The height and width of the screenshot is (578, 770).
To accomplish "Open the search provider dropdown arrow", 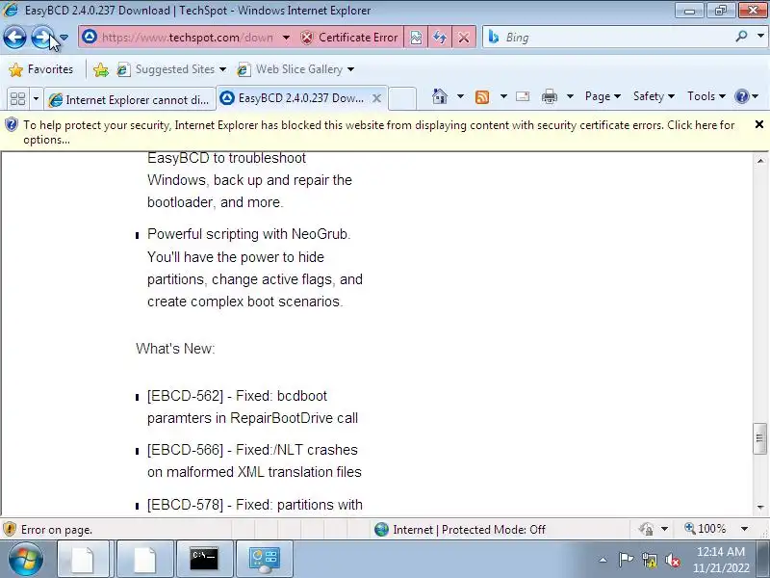I will 760,36.
